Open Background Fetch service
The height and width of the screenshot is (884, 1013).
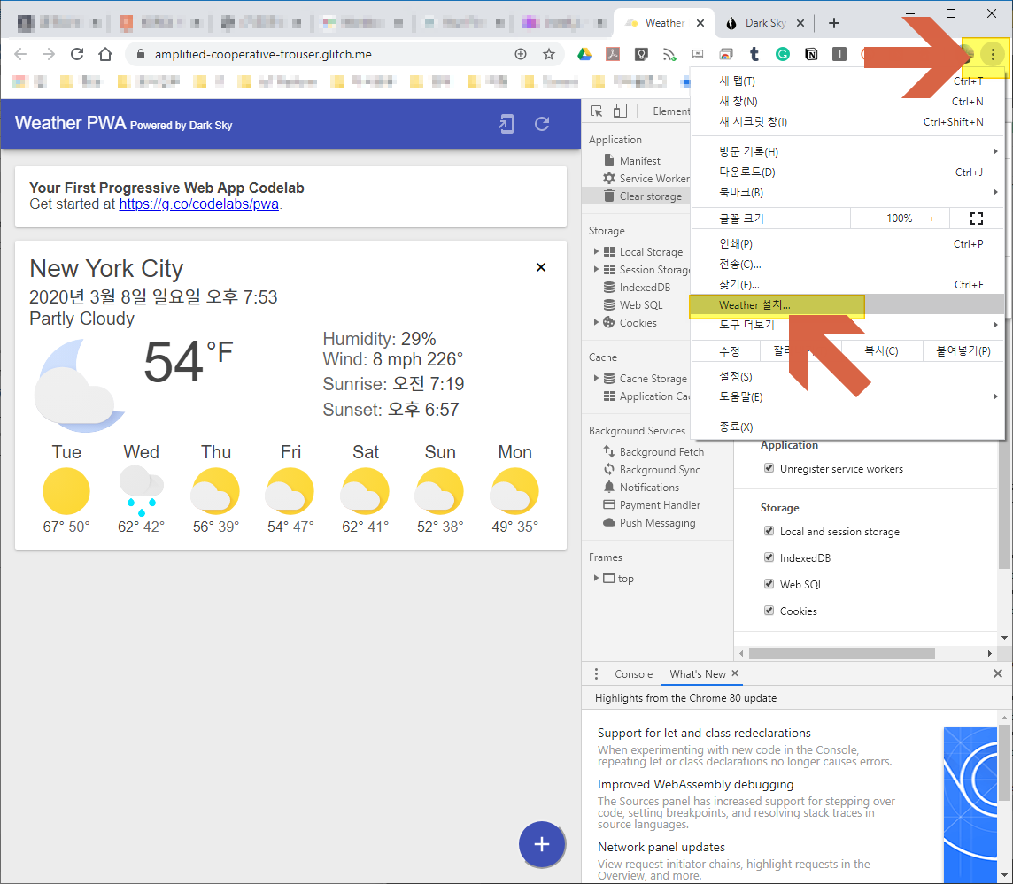pyautogui.click(x=653, y=452)
